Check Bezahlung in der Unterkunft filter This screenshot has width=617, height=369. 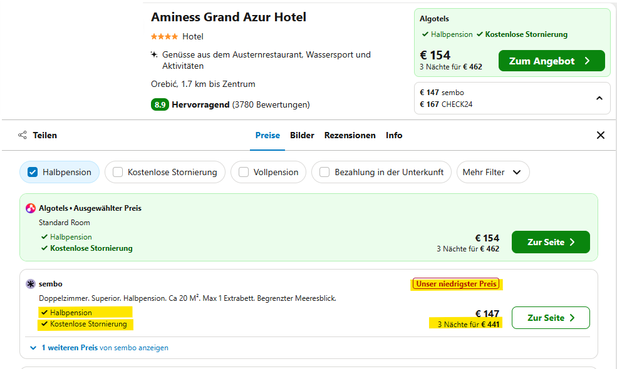pos(324,172)
